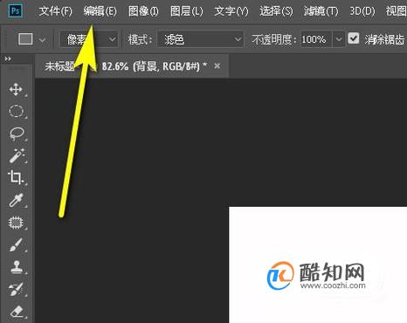Screen dimensions: 407x323
Task: Select the Patch tool icon
Action: click(16, 223)
